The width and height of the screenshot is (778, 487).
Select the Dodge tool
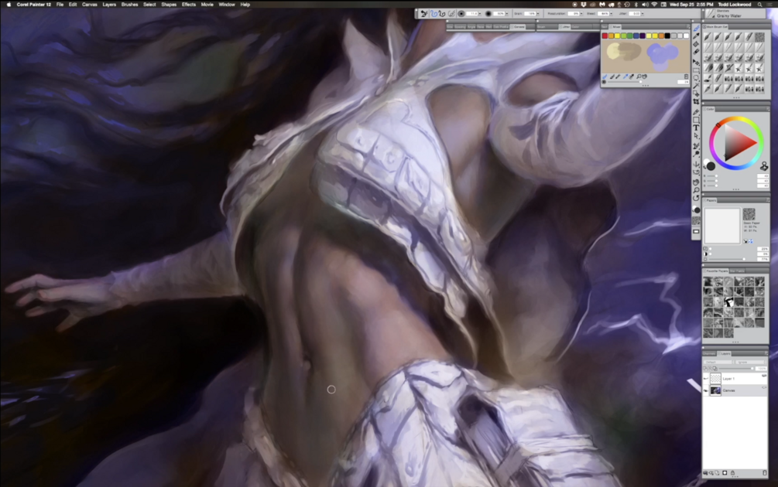coord(696,153)
